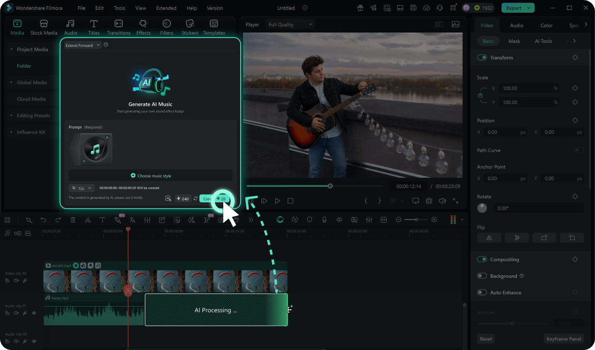Open the Templates panel
The image size is (595, 350).
tap(214, 27)
